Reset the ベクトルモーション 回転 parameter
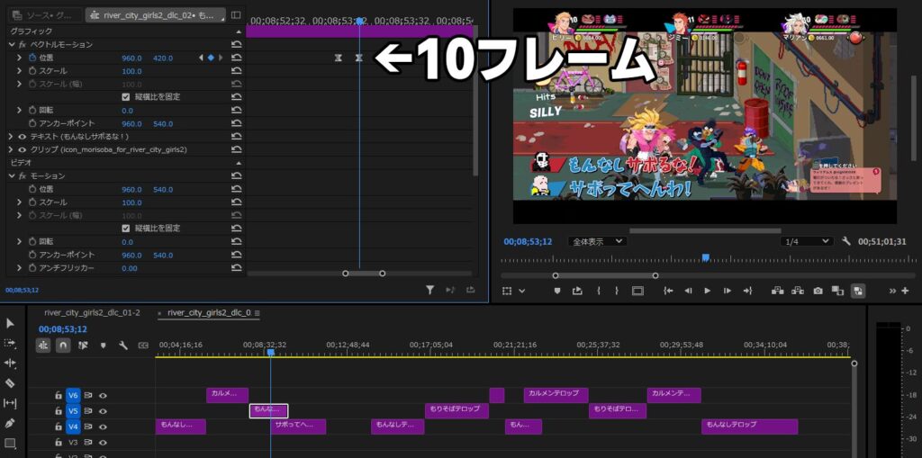 (x=236, y=110)
